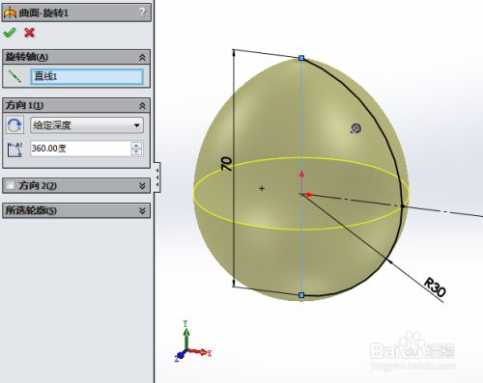Screen dimensions: 483x383
Task: Decrease angle with down spinner arrow
Action: (x=136, y=152)
